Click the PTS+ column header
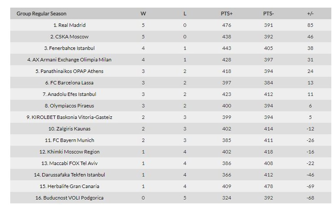Viewport: 336px width, 217px height. pyautogui.click(x=226, y=14)
